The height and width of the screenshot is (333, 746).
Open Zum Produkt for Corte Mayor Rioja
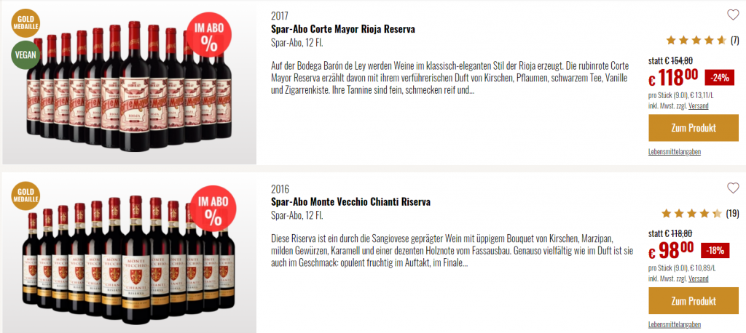(x=694, y=128)
